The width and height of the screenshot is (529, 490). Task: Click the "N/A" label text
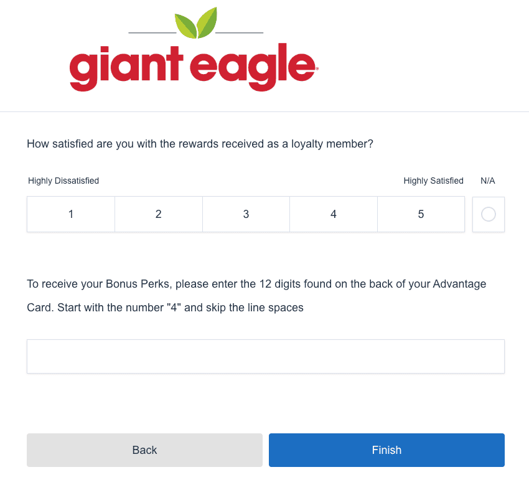pos(488,181)
